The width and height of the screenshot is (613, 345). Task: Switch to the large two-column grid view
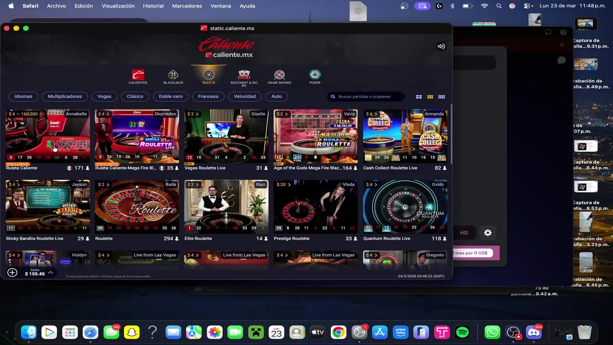tap(419, 97)
